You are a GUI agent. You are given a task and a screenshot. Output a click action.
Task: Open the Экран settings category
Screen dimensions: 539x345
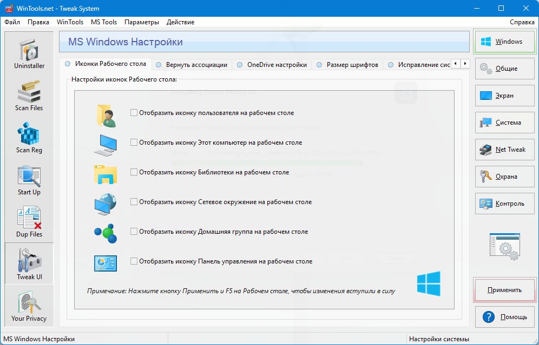pyautogui.click(x=504, y=96)
